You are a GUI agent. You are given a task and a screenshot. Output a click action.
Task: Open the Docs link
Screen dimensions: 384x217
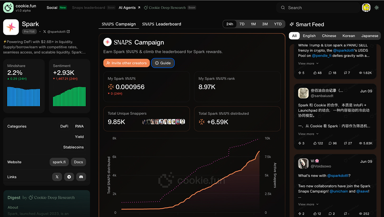[79, 162]
